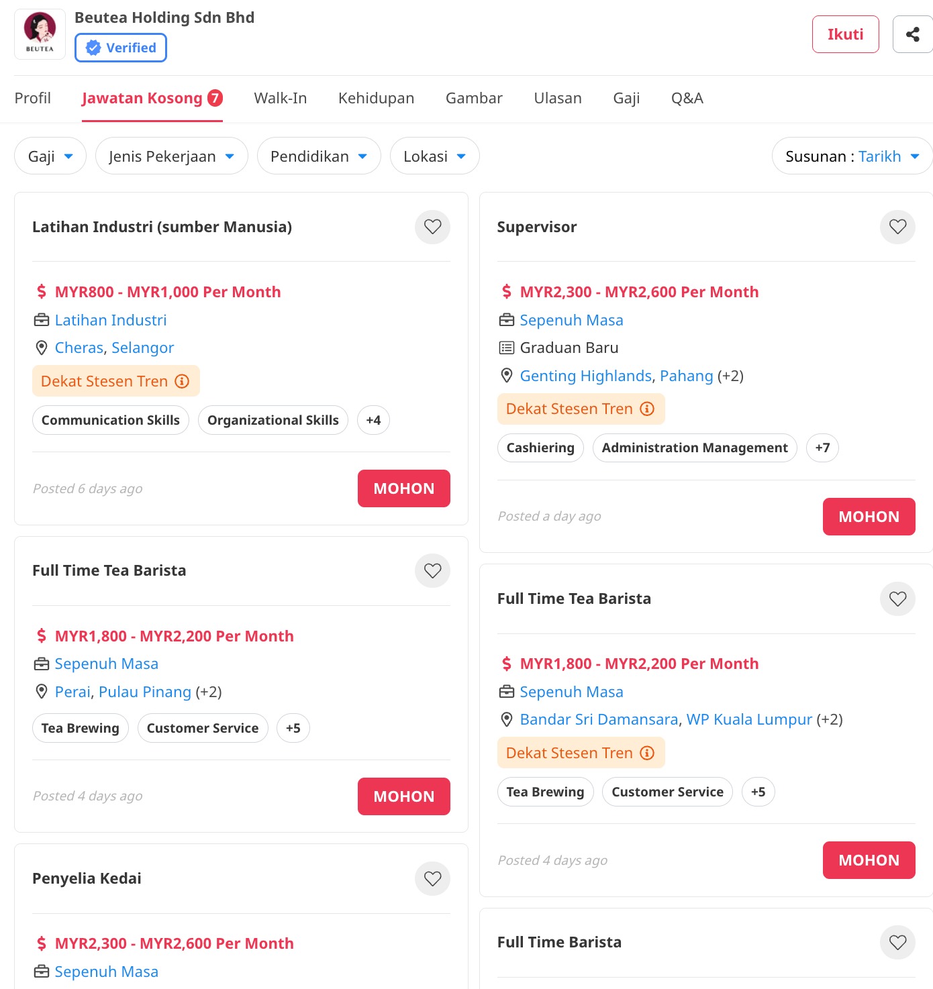Show the +4 more skills tag
Screen dimensions: 933x989
pyautogui.click(x=373, y=420)
